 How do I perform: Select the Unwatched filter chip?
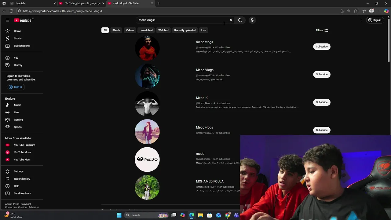[146, 30]
